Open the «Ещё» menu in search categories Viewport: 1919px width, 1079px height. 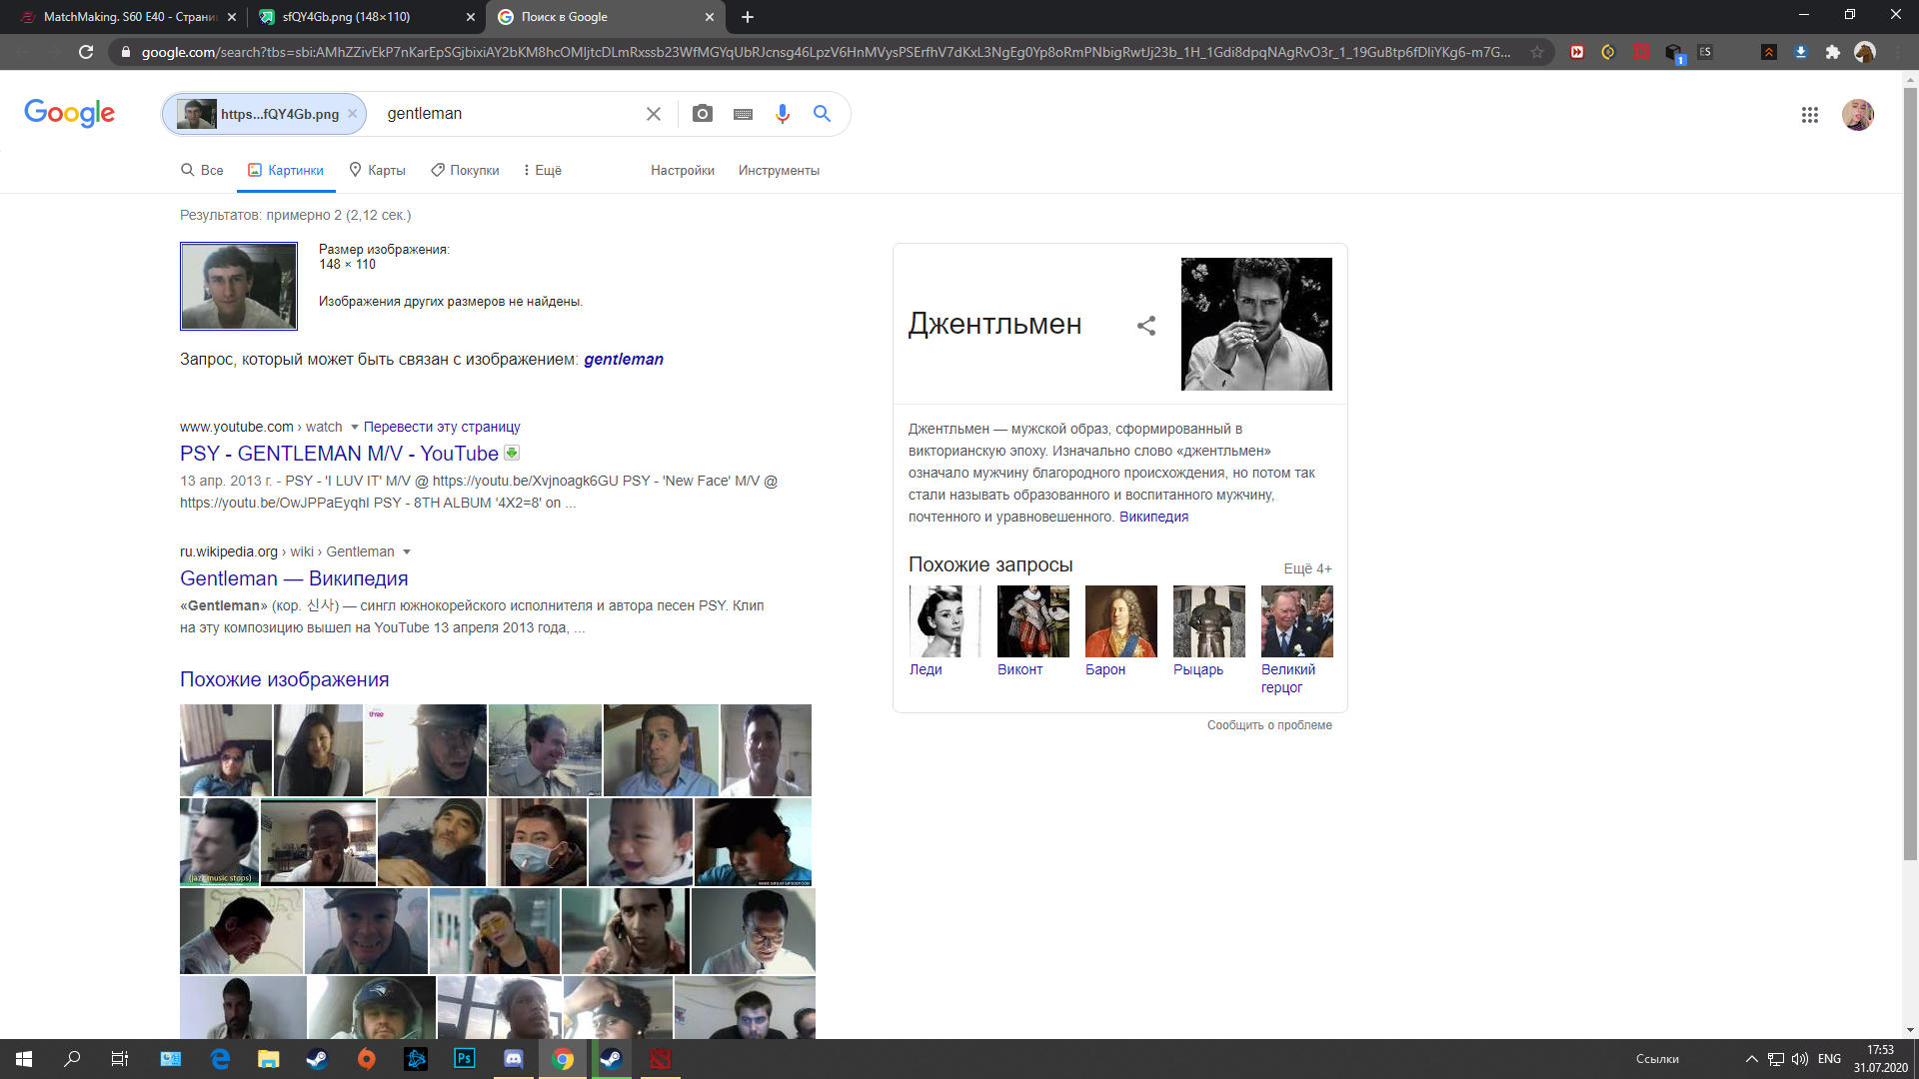(544, 170)
